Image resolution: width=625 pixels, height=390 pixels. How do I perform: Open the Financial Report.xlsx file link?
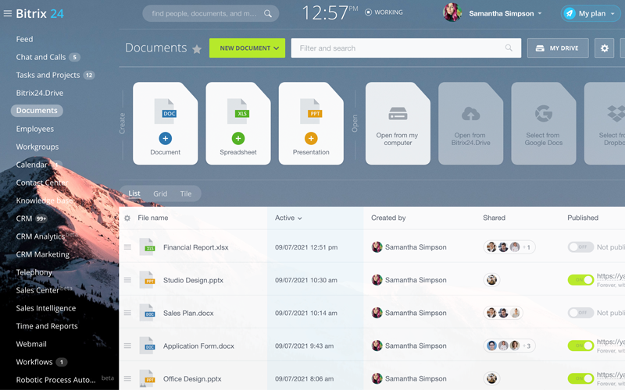coord(196,247)
